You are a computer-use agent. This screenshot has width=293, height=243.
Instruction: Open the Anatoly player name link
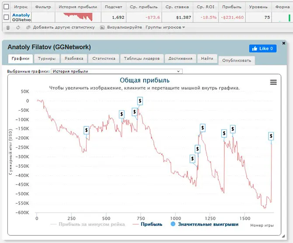21,15
